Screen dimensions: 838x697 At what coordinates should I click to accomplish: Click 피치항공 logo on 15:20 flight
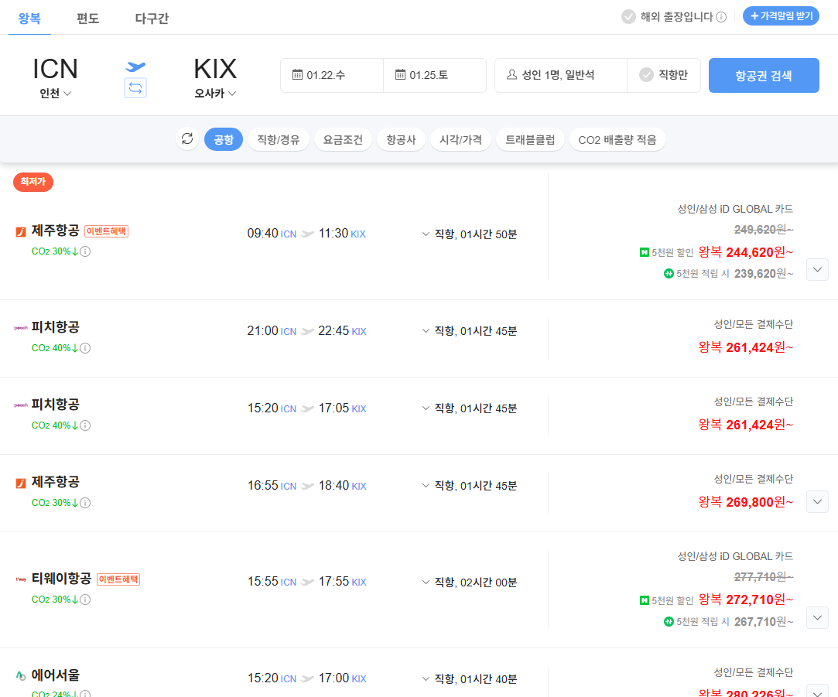point(21,405)
